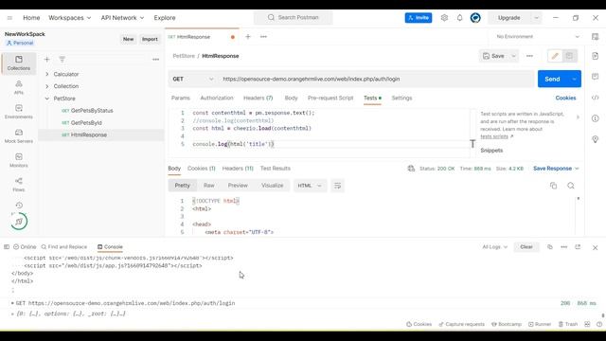Image resolution: width=606 pixels, height=341 pixels.
Task: Open the No Environment selector
Action: click(x=537, y=37)
